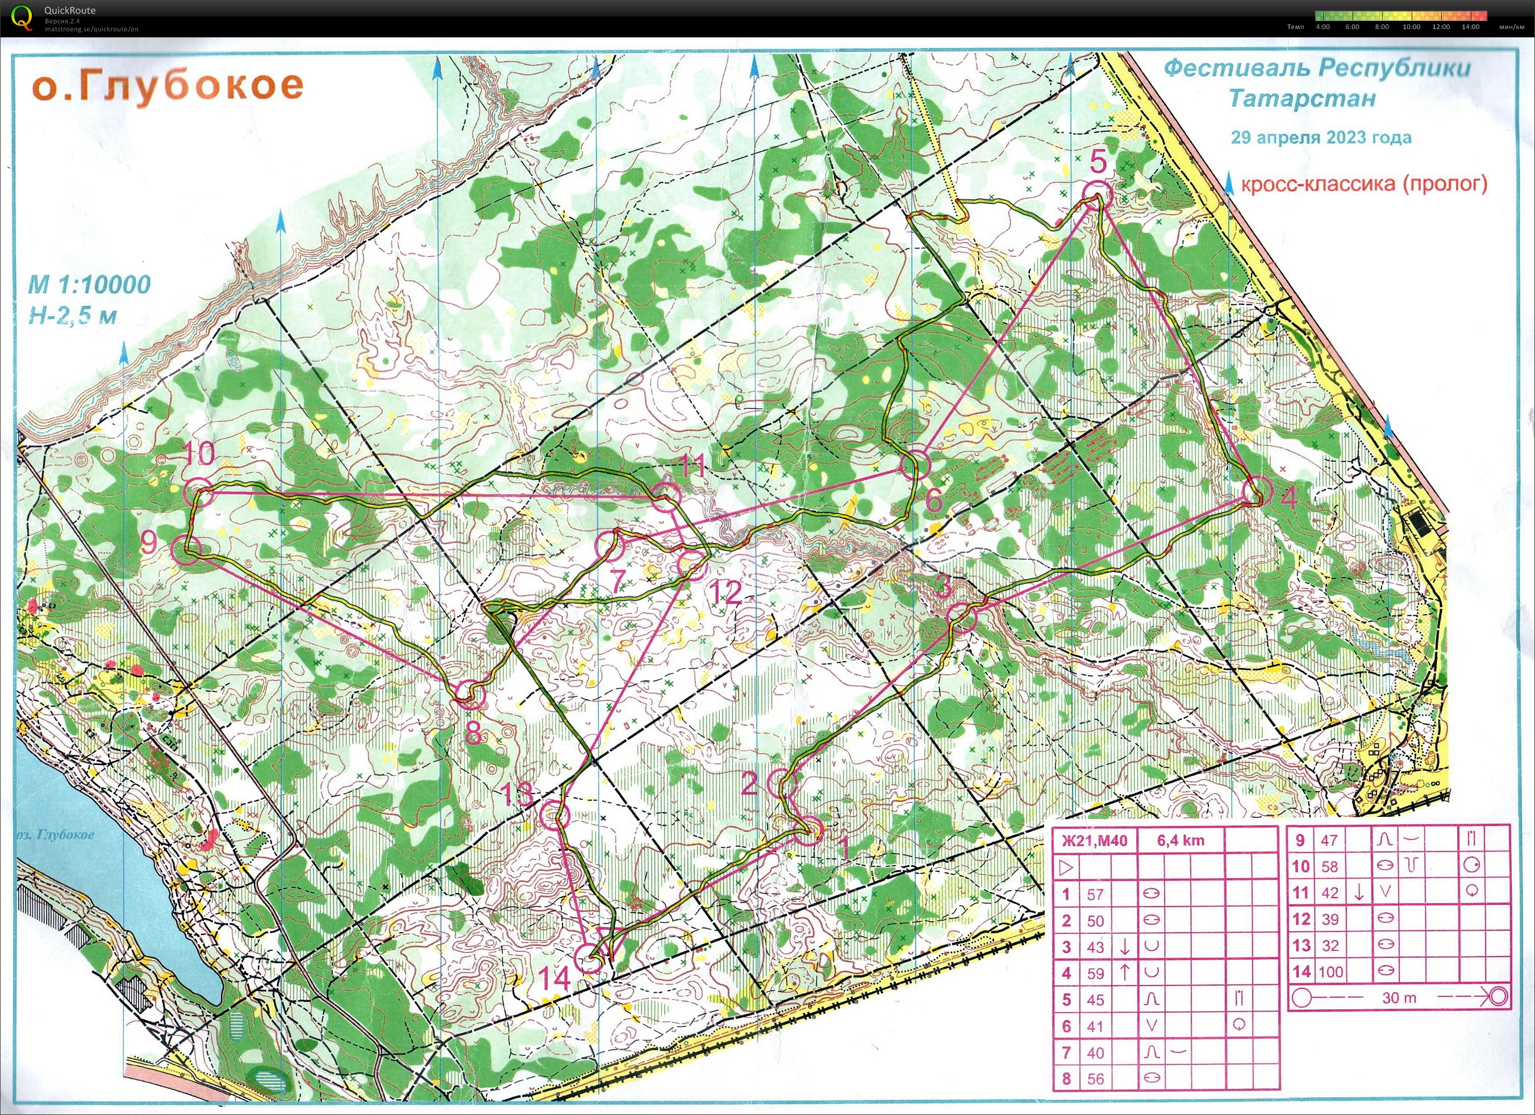The height and width of the screenshot is (1115, 1535).
Task: Click the QuickRoute title text
Action: click(70, 10)
